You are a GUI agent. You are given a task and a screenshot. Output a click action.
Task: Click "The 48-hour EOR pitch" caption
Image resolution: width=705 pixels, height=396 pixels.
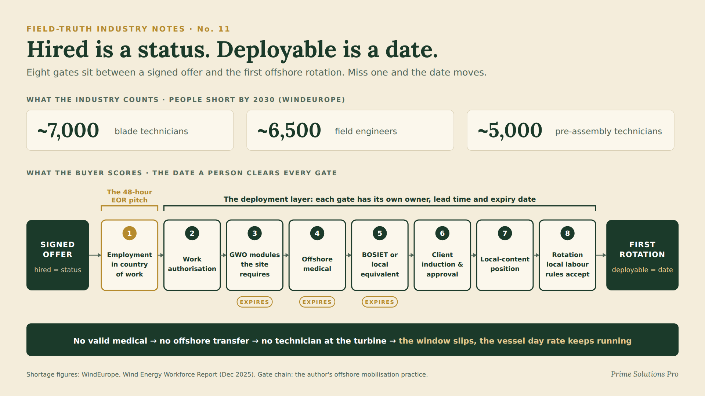click(129, 196)
